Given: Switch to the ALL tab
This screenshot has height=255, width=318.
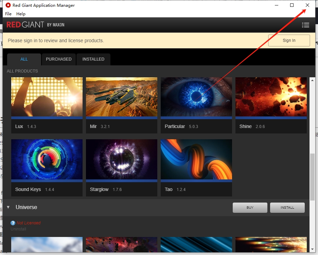Looking at the screenshot, I should click(x=24, y=59).
